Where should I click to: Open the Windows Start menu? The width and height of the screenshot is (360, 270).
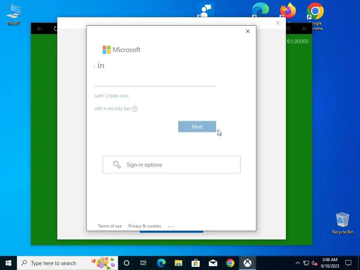point(8,263)
